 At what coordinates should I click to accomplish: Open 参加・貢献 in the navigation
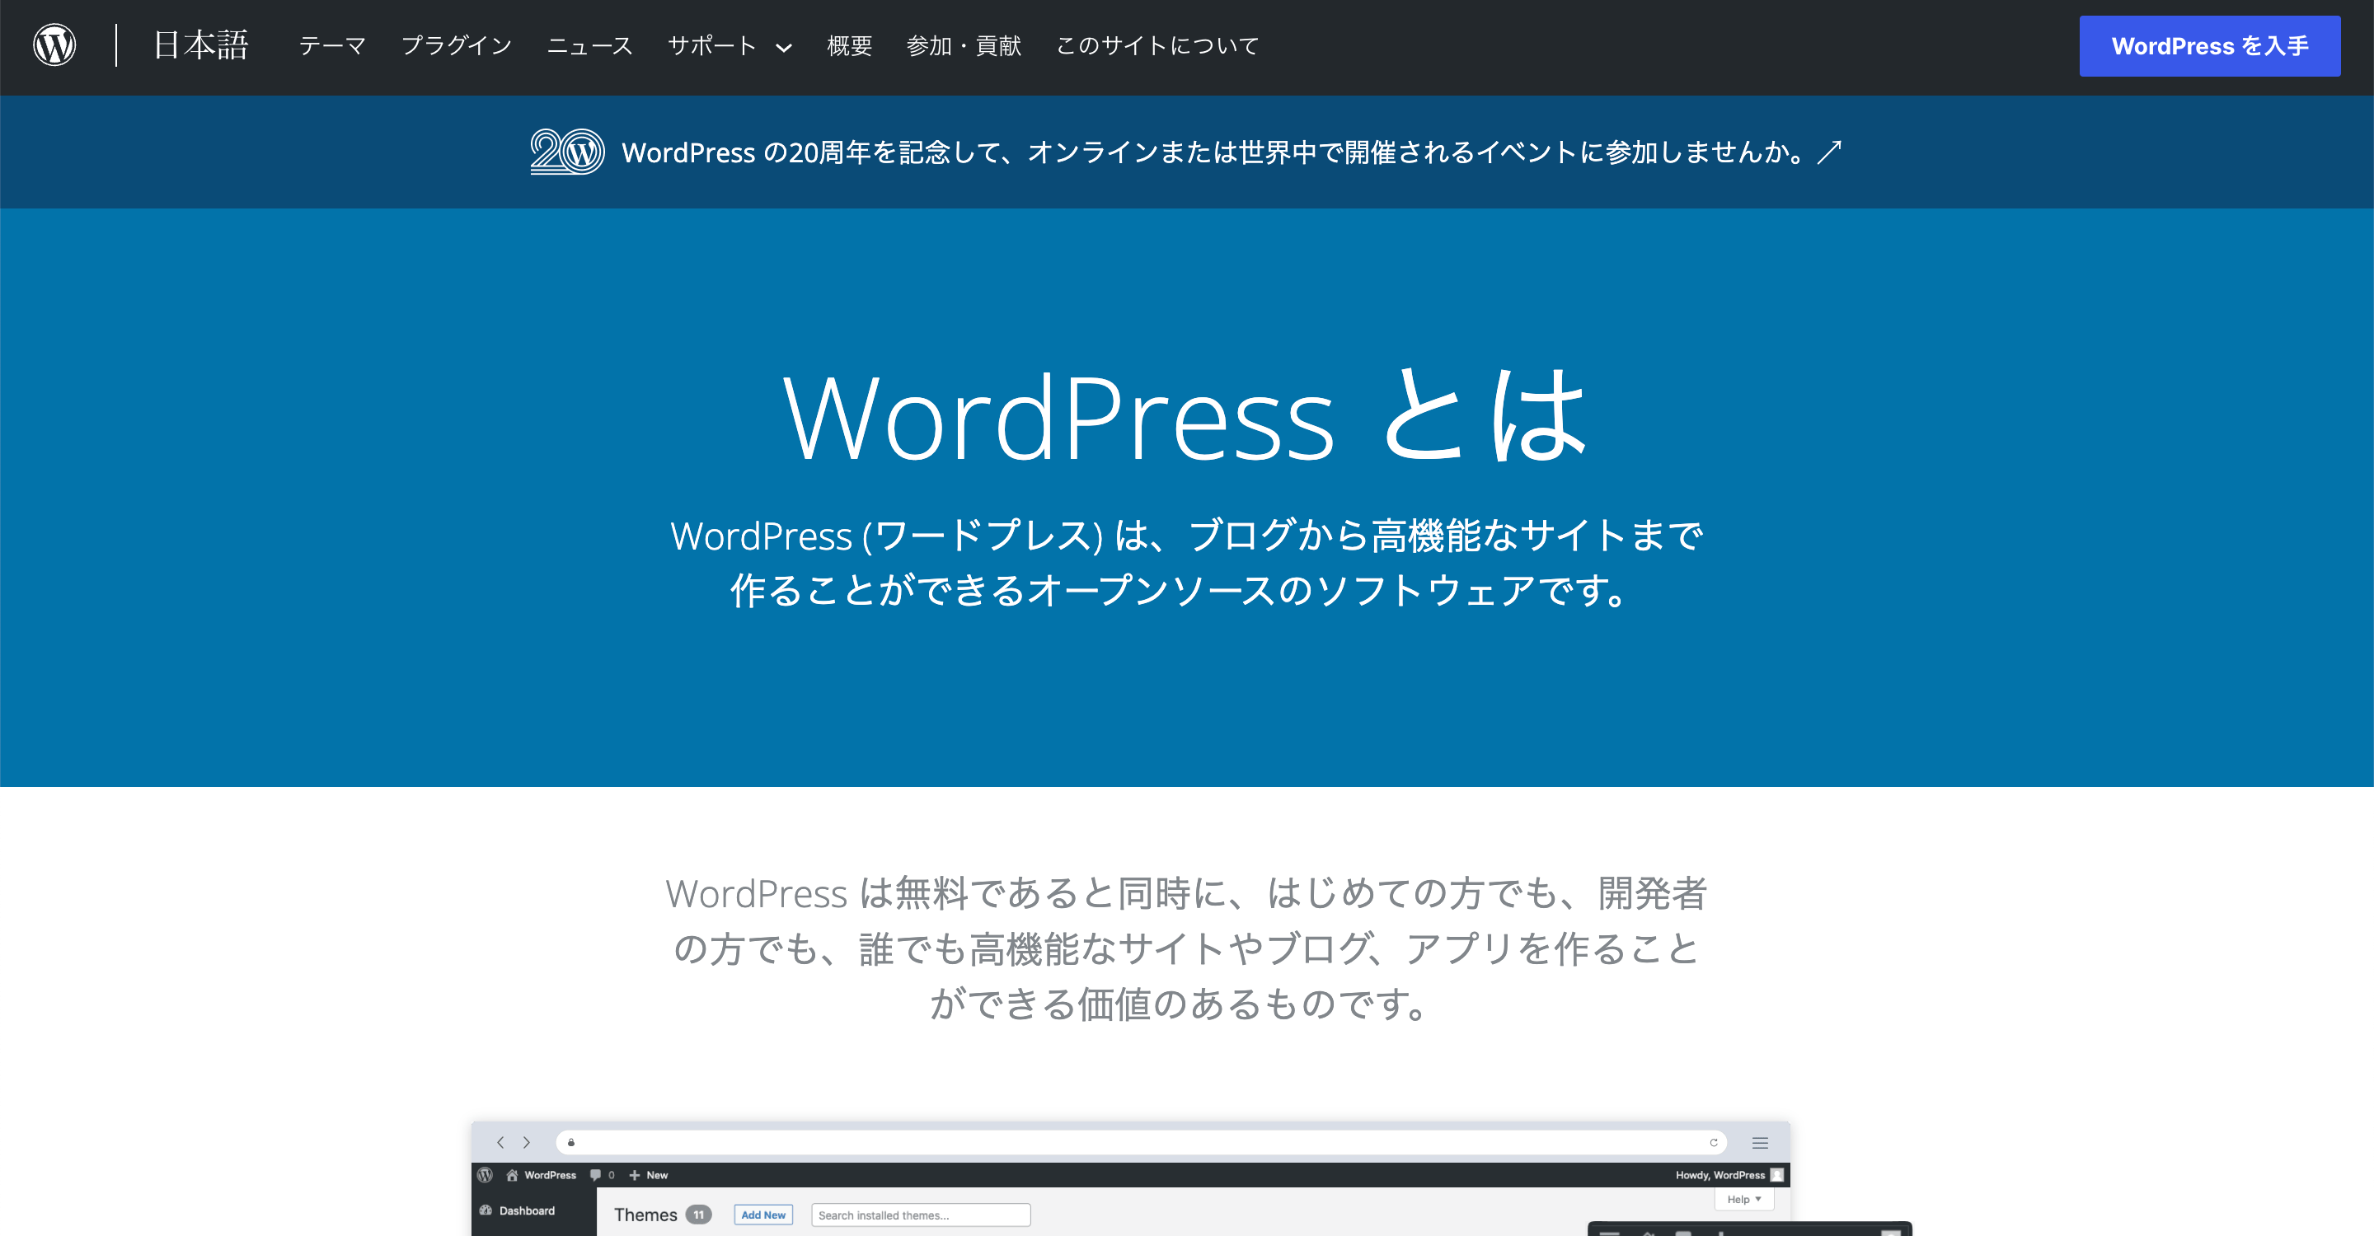[x=963, y=45]
